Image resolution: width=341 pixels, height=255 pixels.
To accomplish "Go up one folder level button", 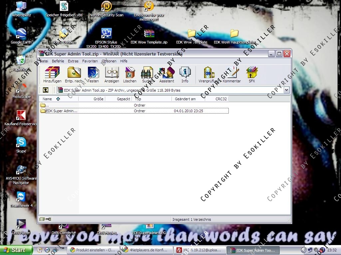I will click(46, 90).
